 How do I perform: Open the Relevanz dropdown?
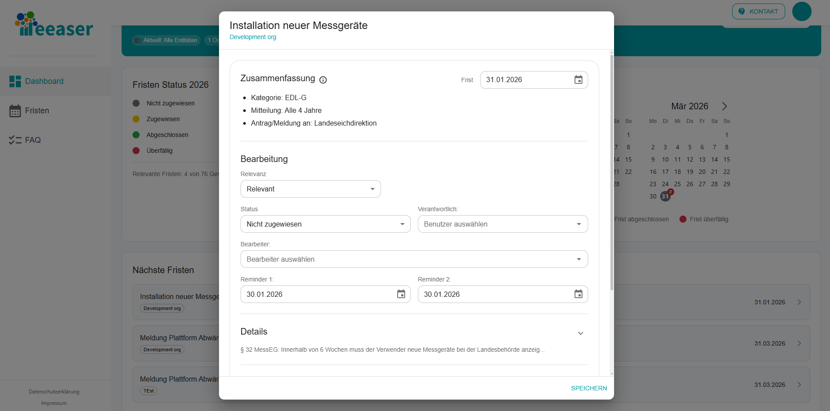coord(310,189)
